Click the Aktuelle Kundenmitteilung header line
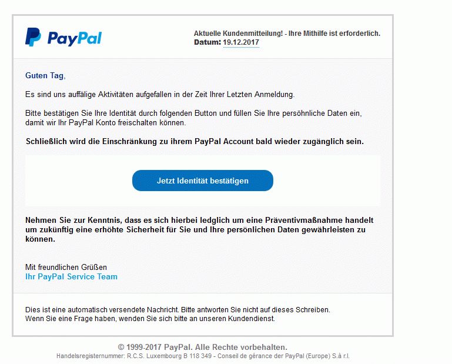The image size is (452, 364). click(x=287, y=34)
